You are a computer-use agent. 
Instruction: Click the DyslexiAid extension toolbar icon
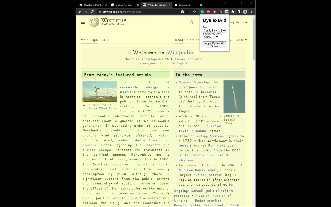pyautogui.click(x=227, y=12)
